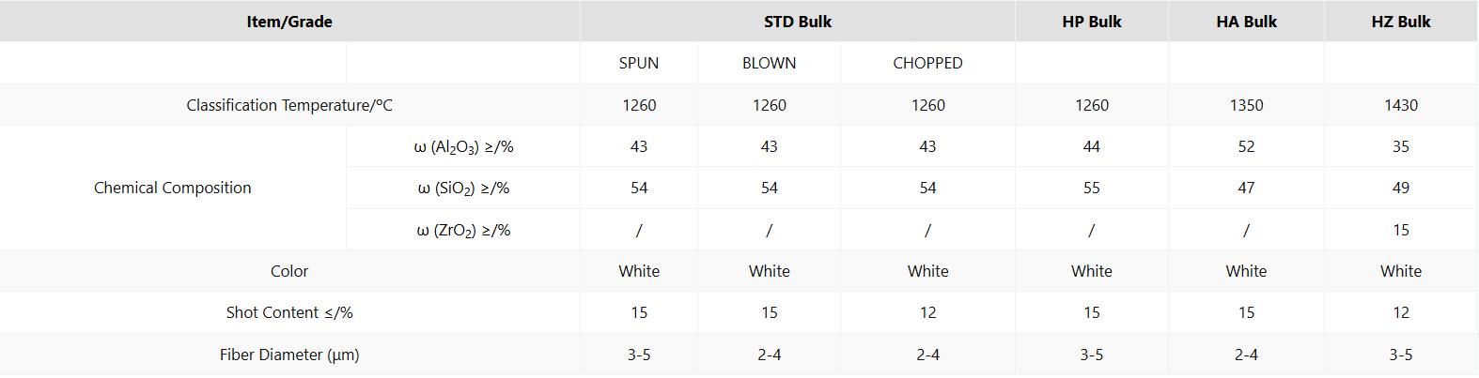This screenshot has height=378, width=1479.
Task: Select the SiO2 content row label
Action: pyautogui.click(x=463, y=188)
